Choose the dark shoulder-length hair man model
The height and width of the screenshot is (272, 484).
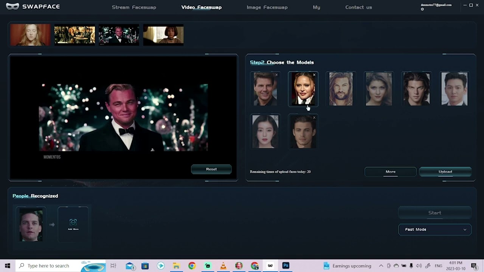click(x=416, y=89)
